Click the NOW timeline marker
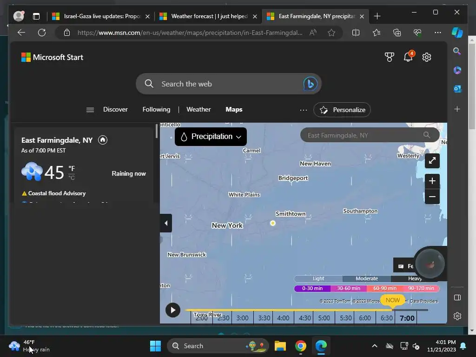The height and width of the screenshot is (357, 476). pyautogui.click(x=392, y=300)
